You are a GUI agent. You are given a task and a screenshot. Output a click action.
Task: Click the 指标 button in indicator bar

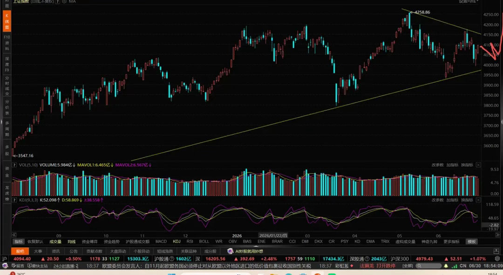(19, 242)
